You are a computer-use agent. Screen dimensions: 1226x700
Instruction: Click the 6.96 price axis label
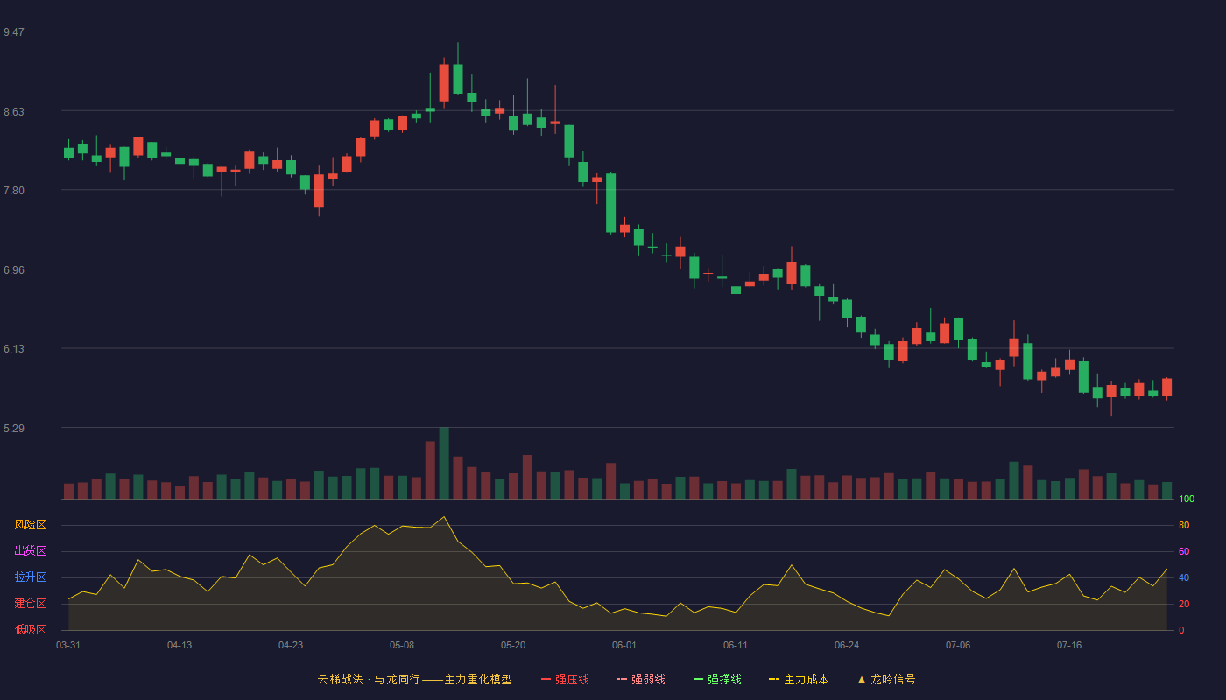[x=14, y=270]
